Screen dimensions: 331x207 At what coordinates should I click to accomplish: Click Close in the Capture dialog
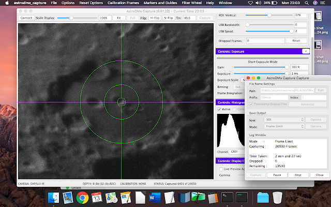click(x=320, y=175)
